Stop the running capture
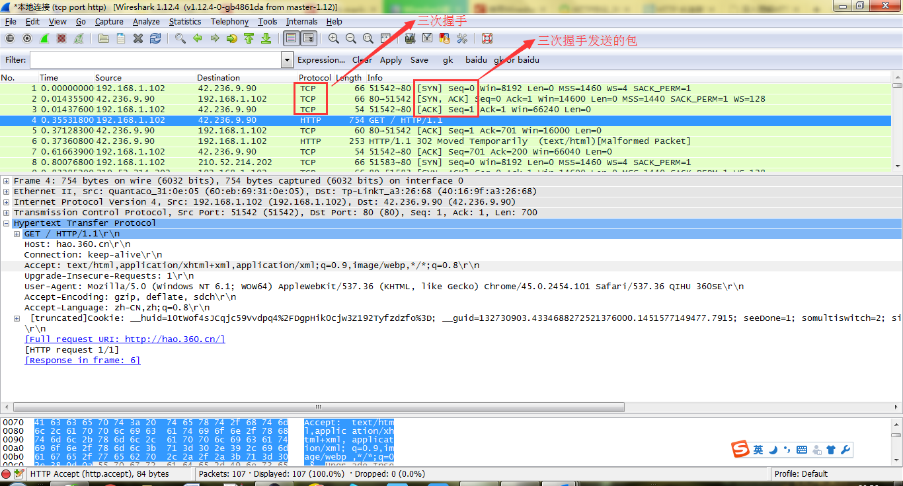Screen dimensions: 903x486 pos(61,38)
